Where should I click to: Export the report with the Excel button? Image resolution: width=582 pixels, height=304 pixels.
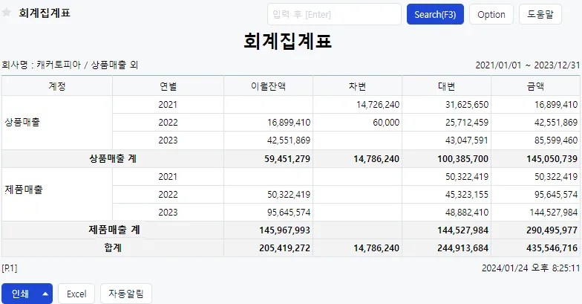[x=76, y=294]
